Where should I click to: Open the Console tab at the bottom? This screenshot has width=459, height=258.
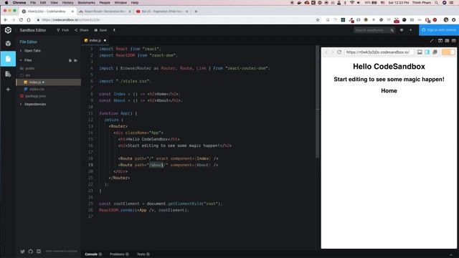[x=93, y=254]
